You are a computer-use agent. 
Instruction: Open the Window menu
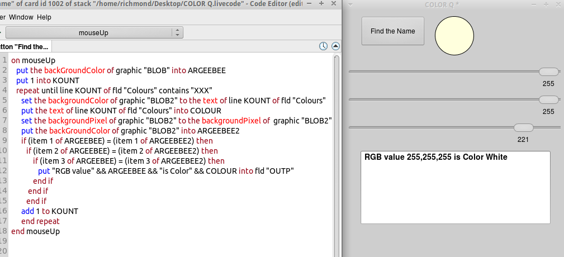click(21, 17)
